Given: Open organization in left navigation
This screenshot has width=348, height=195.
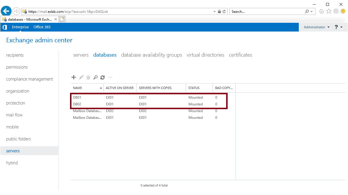Looking at the screenshot, I should [18, 91].
